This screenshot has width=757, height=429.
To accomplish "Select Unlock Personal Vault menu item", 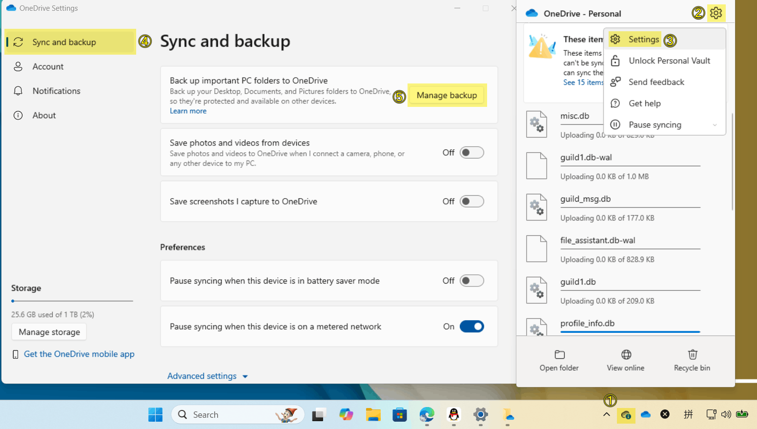I will (669, 61).
